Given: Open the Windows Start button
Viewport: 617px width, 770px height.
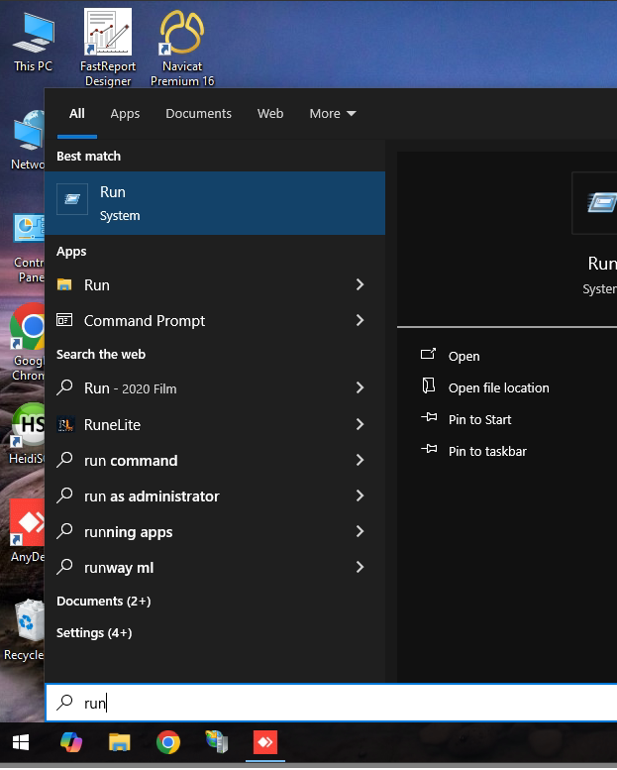Looking at the screenshot, I should (21, 742).
